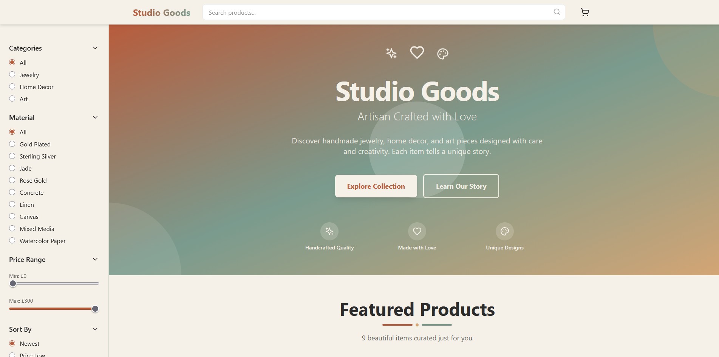
Task: Click the Studio Goods logo
Action: [x=161, y=12]
